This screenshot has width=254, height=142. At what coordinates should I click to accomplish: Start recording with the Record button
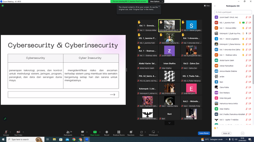(107, 133)
